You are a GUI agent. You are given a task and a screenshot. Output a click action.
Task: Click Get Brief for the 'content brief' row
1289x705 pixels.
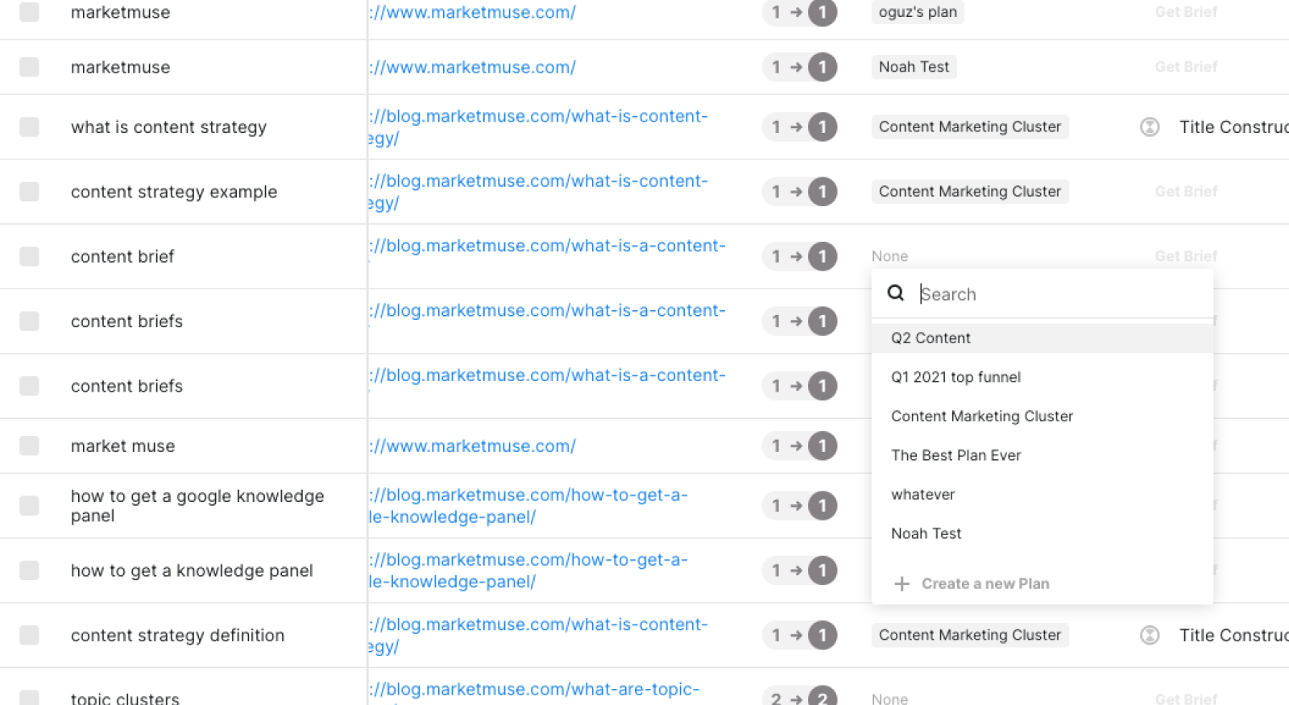coord(1186,256)
